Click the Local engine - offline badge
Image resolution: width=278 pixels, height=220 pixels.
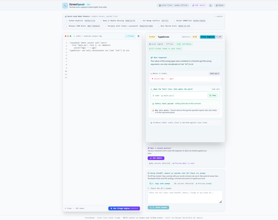click(x=161, y=44)
